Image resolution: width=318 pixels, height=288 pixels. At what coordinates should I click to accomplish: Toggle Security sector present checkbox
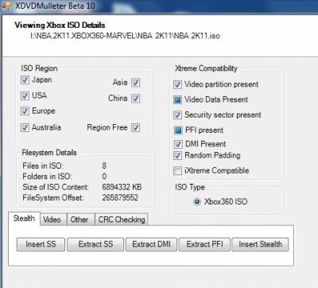pyautogui.click(x=177, y=115)
